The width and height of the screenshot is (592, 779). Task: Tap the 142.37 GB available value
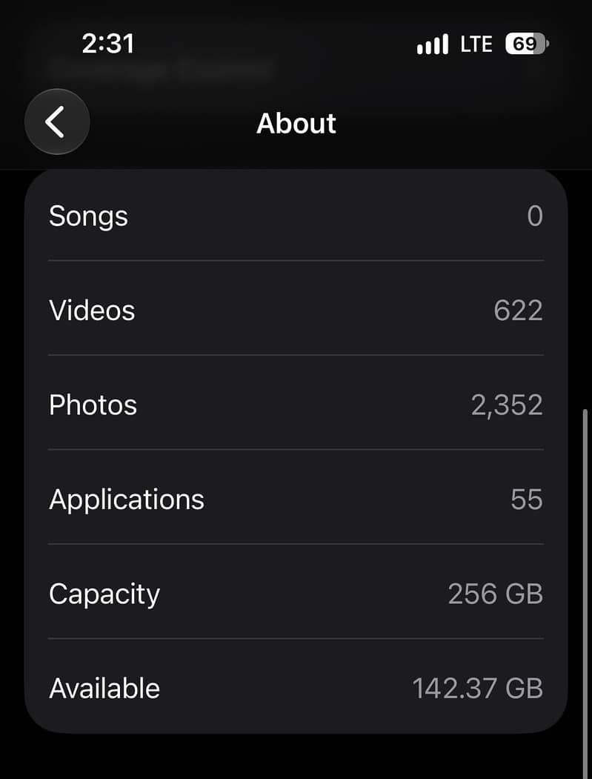click(x=477, y=689)
